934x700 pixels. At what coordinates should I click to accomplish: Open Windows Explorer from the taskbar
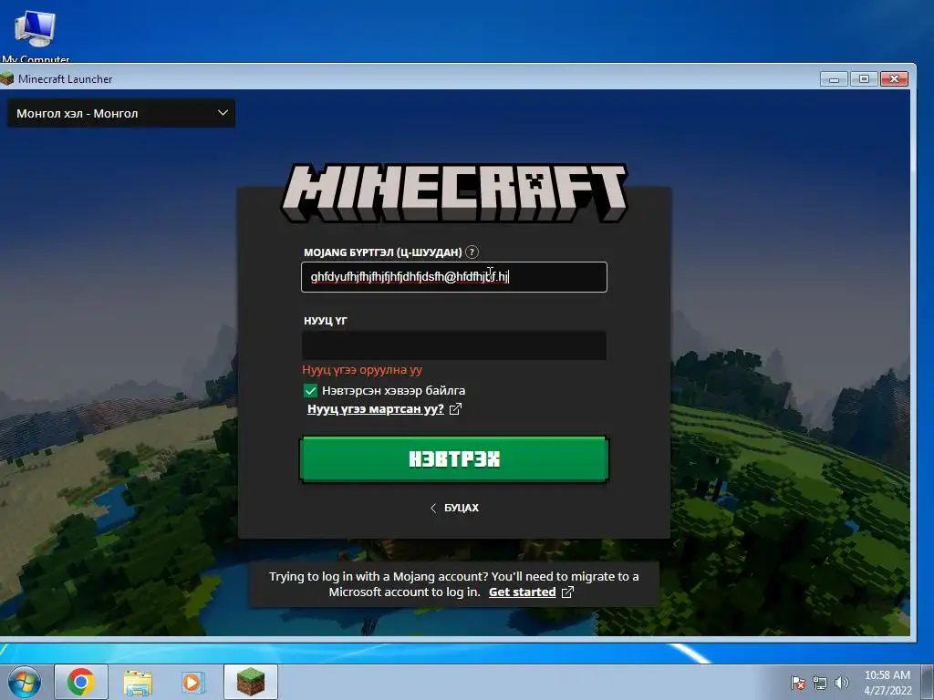pyautogui.click(x=138, y=682)
